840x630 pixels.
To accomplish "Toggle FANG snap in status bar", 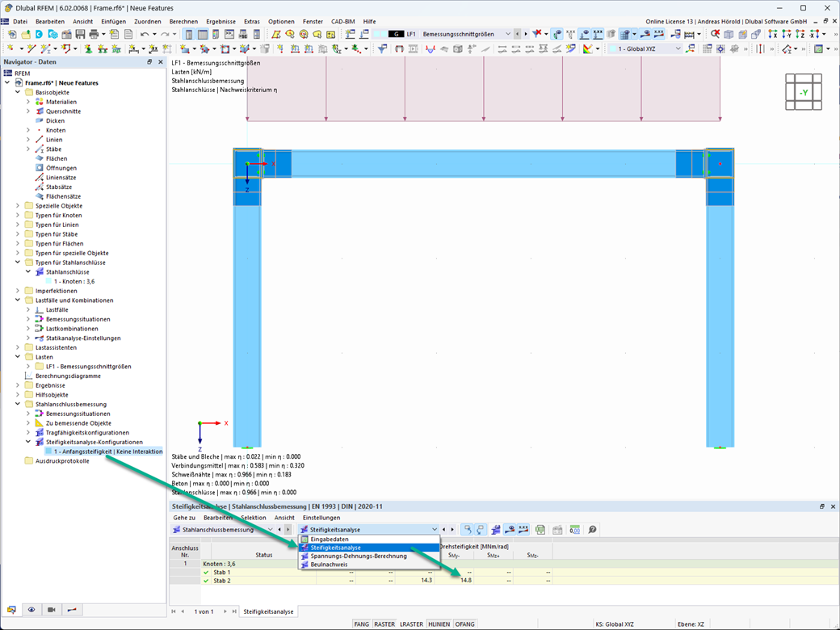I will [x=362, y=624].
